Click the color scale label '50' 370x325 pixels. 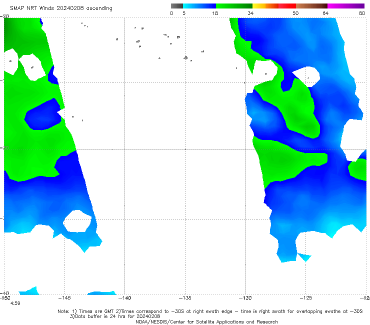[295, 13]
